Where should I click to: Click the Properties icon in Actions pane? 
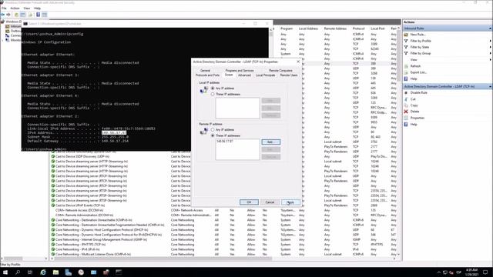[x=406, y=118]
